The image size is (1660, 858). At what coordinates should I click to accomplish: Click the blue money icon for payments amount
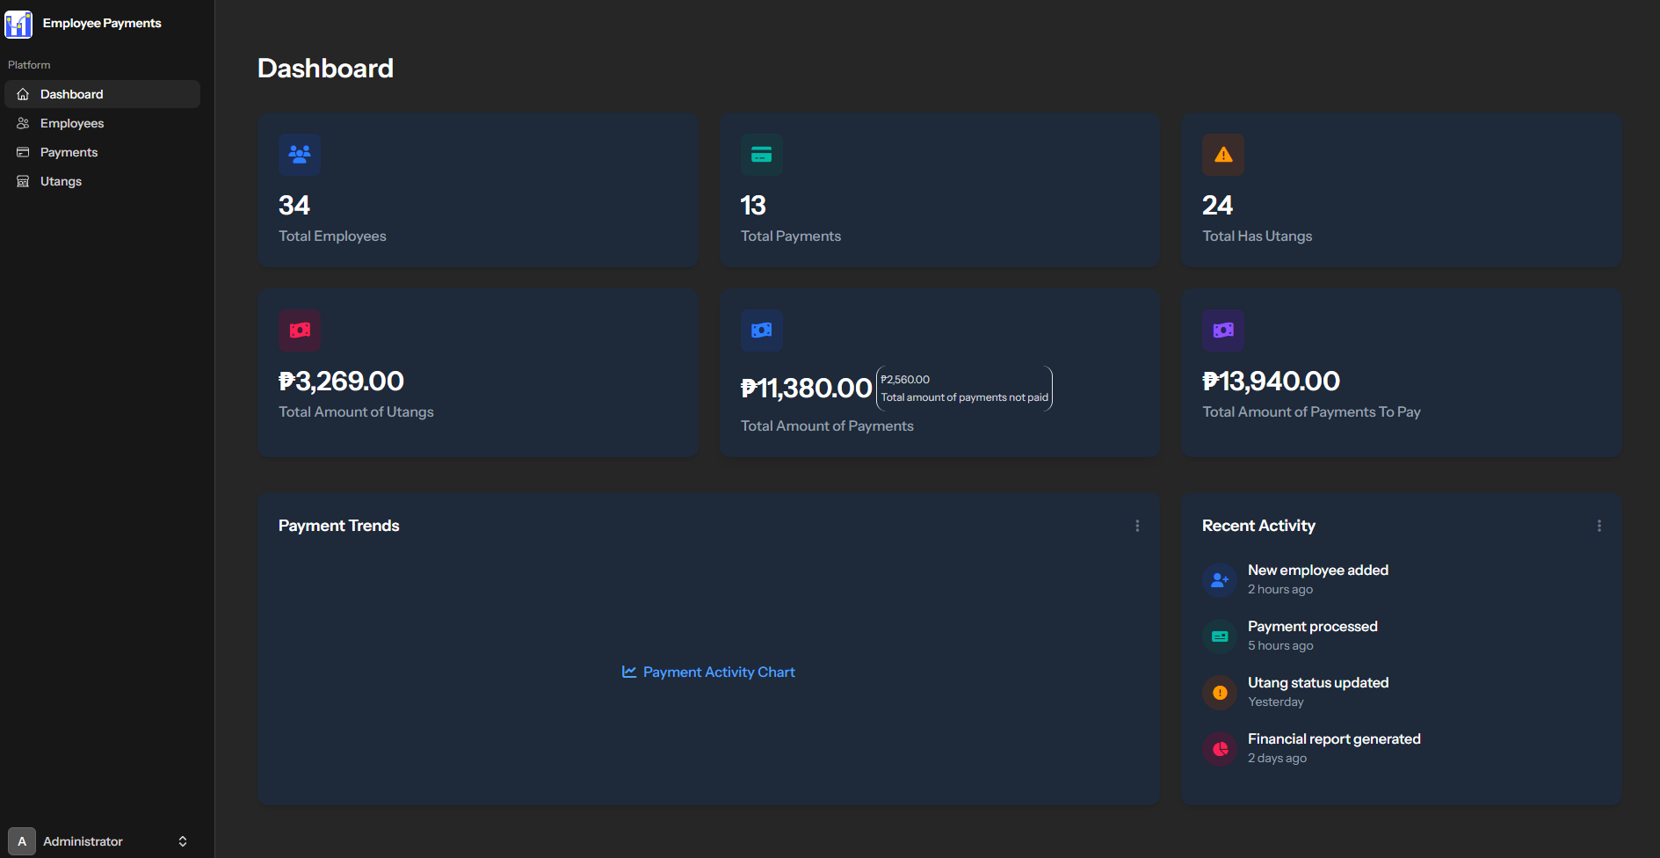point(761,331)
